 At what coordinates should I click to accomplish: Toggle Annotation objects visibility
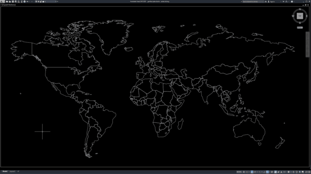pyautogui.click(x=276, y=172)
